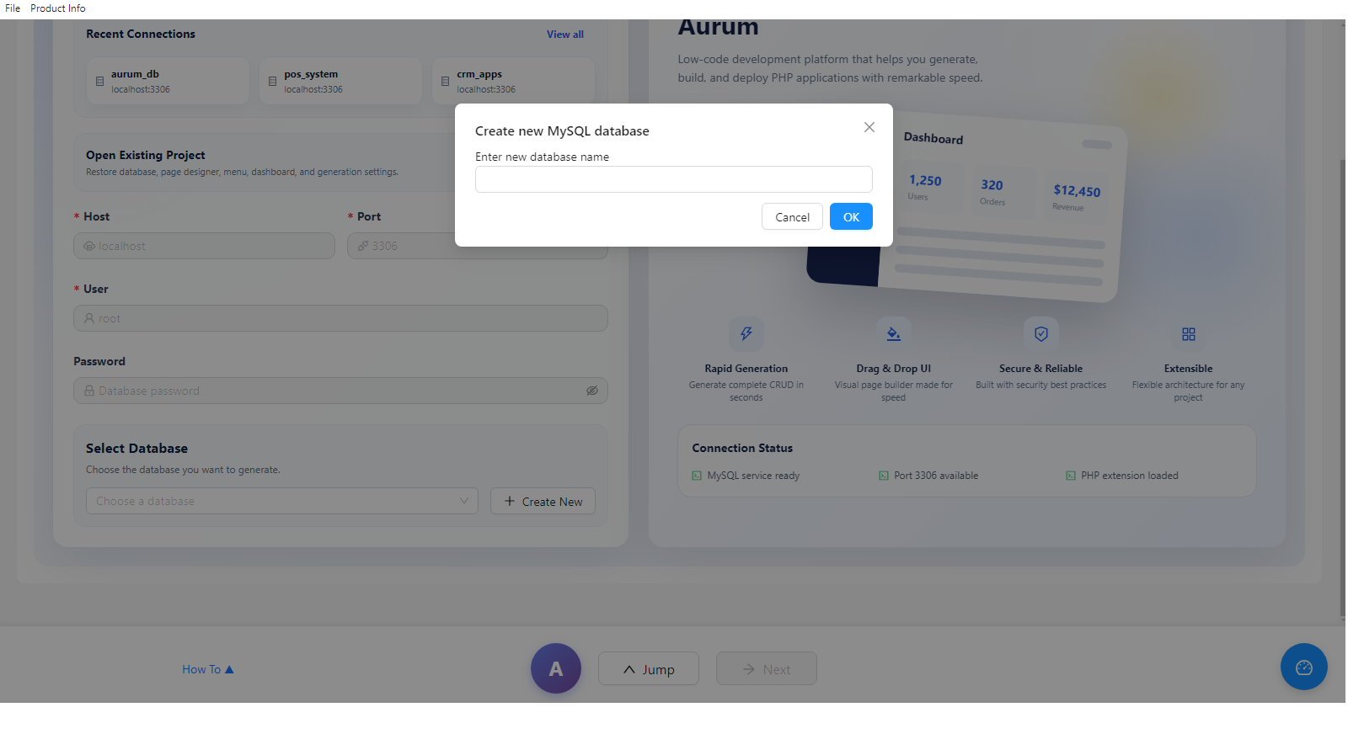This screenshot has height=734, width=1348.
Task: Select the crm_apps recent connection
Action: pyautogui.click(x=513, y=81)
